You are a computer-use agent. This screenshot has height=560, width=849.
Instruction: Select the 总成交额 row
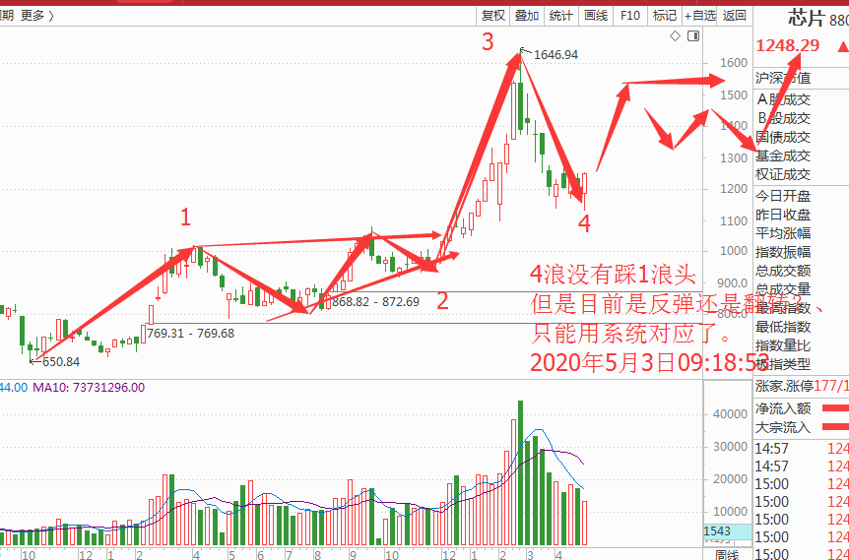click(783, 271)
